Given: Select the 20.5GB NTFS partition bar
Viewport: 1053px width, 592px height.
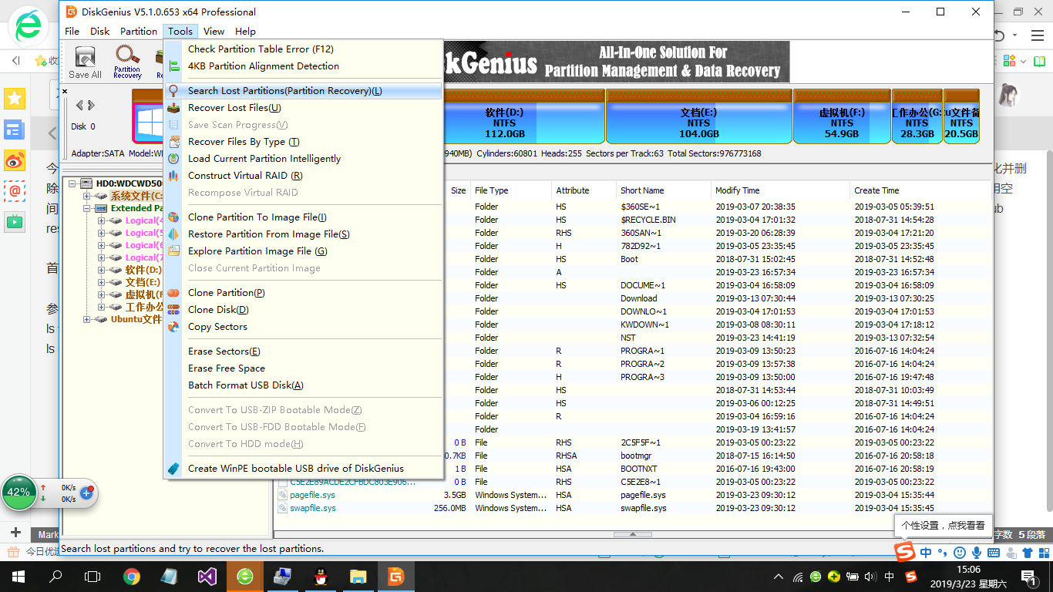Looking at the screenshot, I should (x=961, y=116).
